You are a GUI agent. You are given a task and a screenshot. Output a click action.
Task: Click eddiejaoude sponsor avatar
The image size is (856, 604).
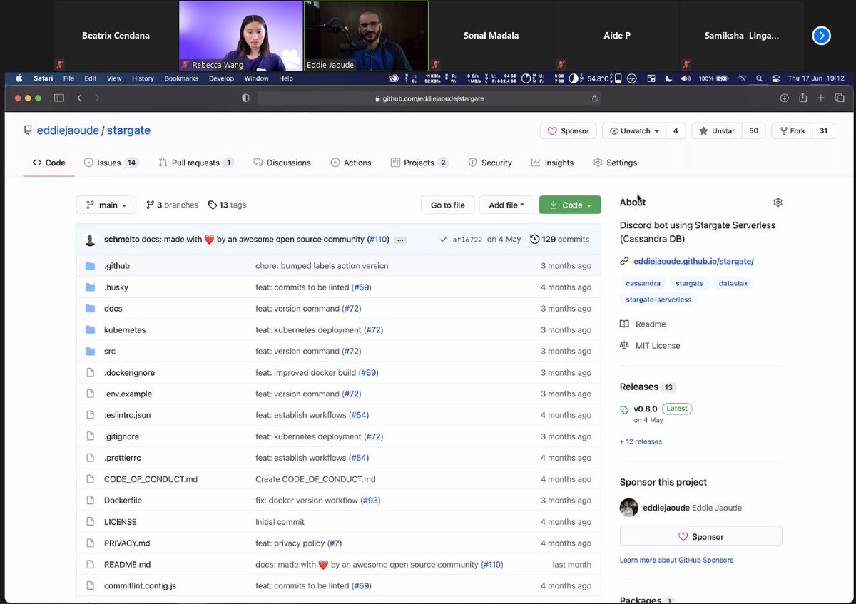[x=629, y=508]
